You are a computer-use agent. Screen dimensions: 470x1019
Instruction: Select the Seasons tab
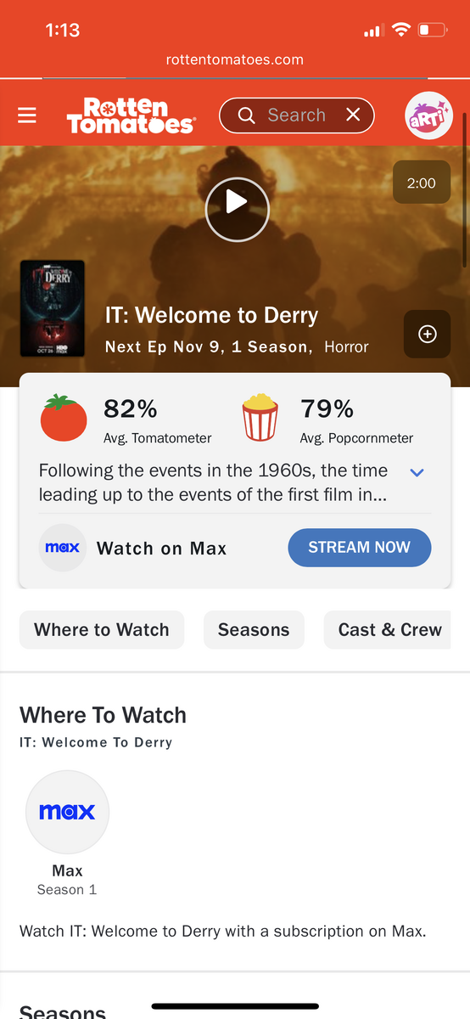tap(254, 630)
